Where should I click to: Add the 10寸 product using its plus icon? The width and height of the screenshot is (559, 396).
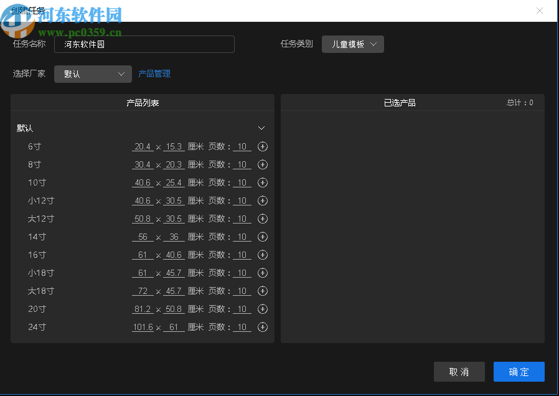[x=262, y=182]
